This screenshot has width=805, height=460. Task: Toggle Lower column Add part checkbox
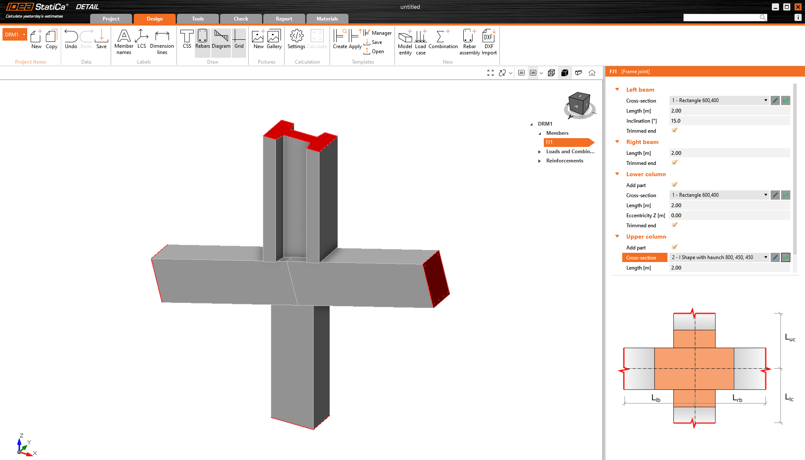tap(675, 185)
